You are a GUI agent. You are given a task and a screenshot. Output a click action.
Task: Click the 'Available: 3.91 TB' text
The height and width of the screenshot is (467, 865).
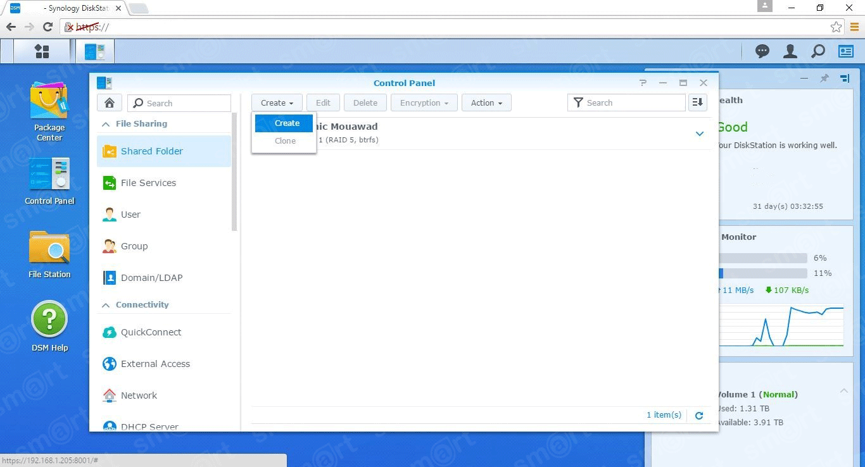click(750, 423)
